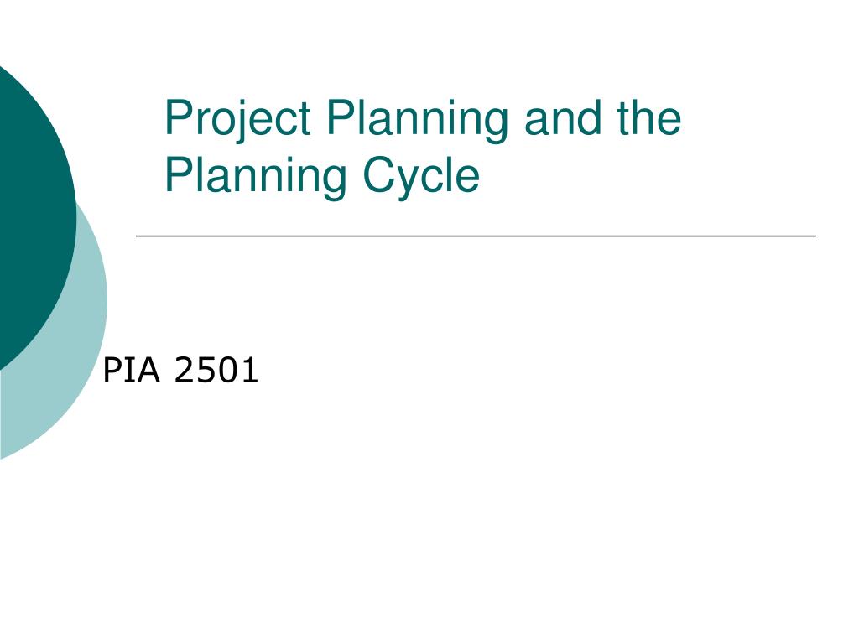
Task: Click the "PIA" text in the subtitle
Action: tap(132, 370)
